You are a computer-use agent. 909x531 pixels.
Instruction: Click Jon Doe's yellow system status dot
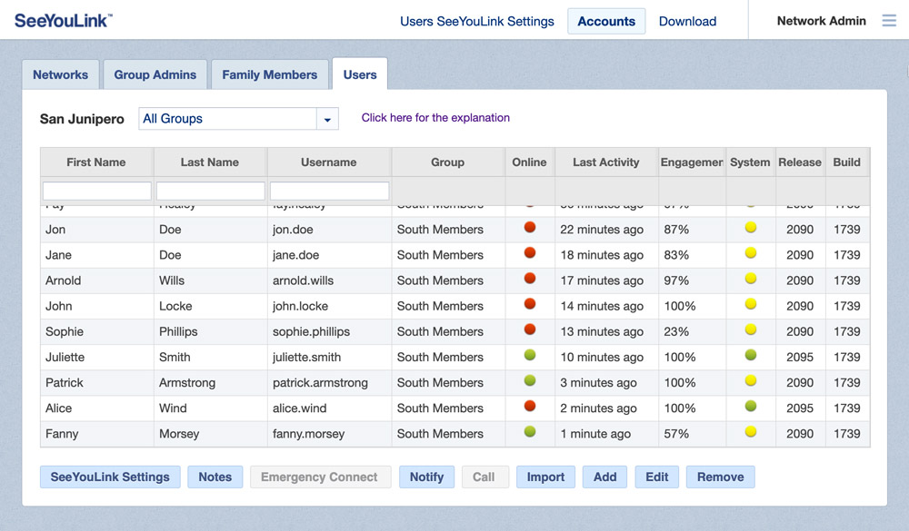751,227
